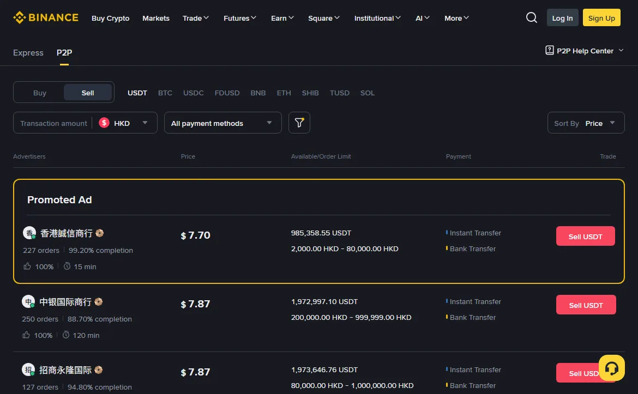The width and height of the screenshot is (638, 394).
Task: Click thumbs-up icon in 香港誠信商行 row
Action: pyautogui.click(x=27, y=266)
